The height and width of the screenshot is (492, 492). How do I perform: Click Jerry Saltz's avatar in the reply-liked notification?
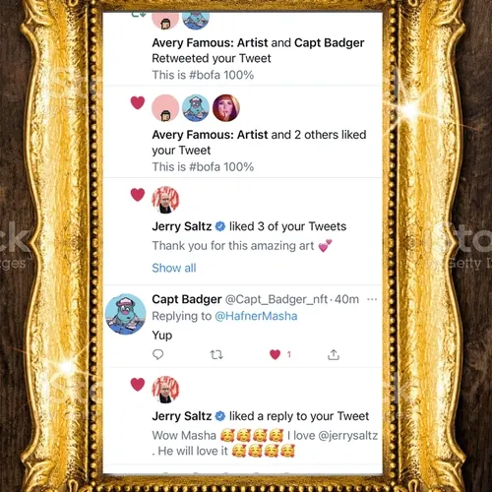pos(165,390)
